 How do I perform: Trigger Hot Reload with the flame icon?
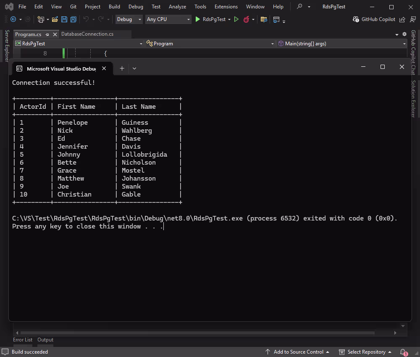pos(247,19)
